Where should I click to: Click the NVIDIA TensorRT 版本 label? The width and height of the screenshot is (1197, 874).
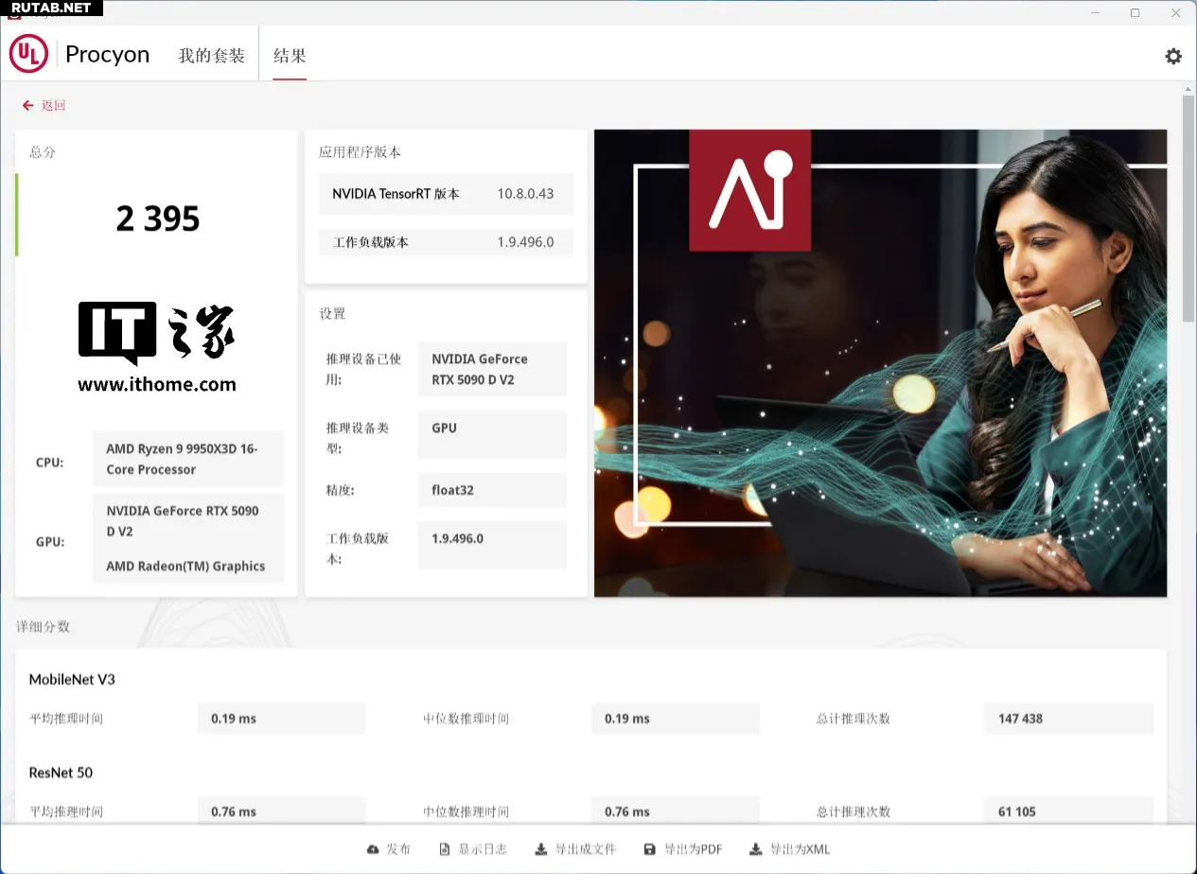(396, 194)
